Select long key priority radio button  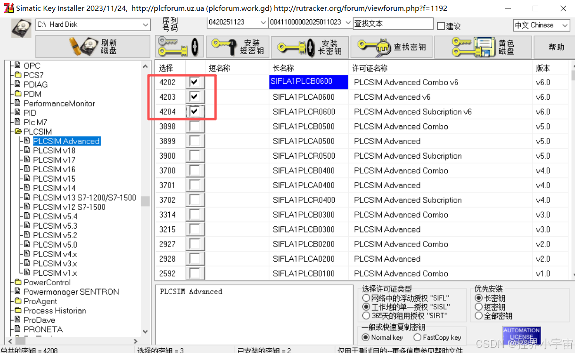tap(479, 298)
